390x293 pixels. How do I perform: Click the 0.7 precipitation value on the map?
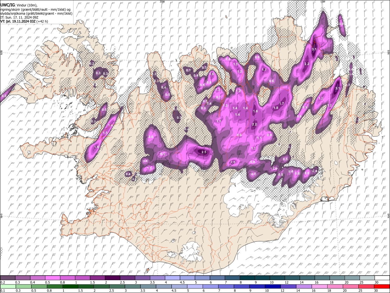[218, 97]
